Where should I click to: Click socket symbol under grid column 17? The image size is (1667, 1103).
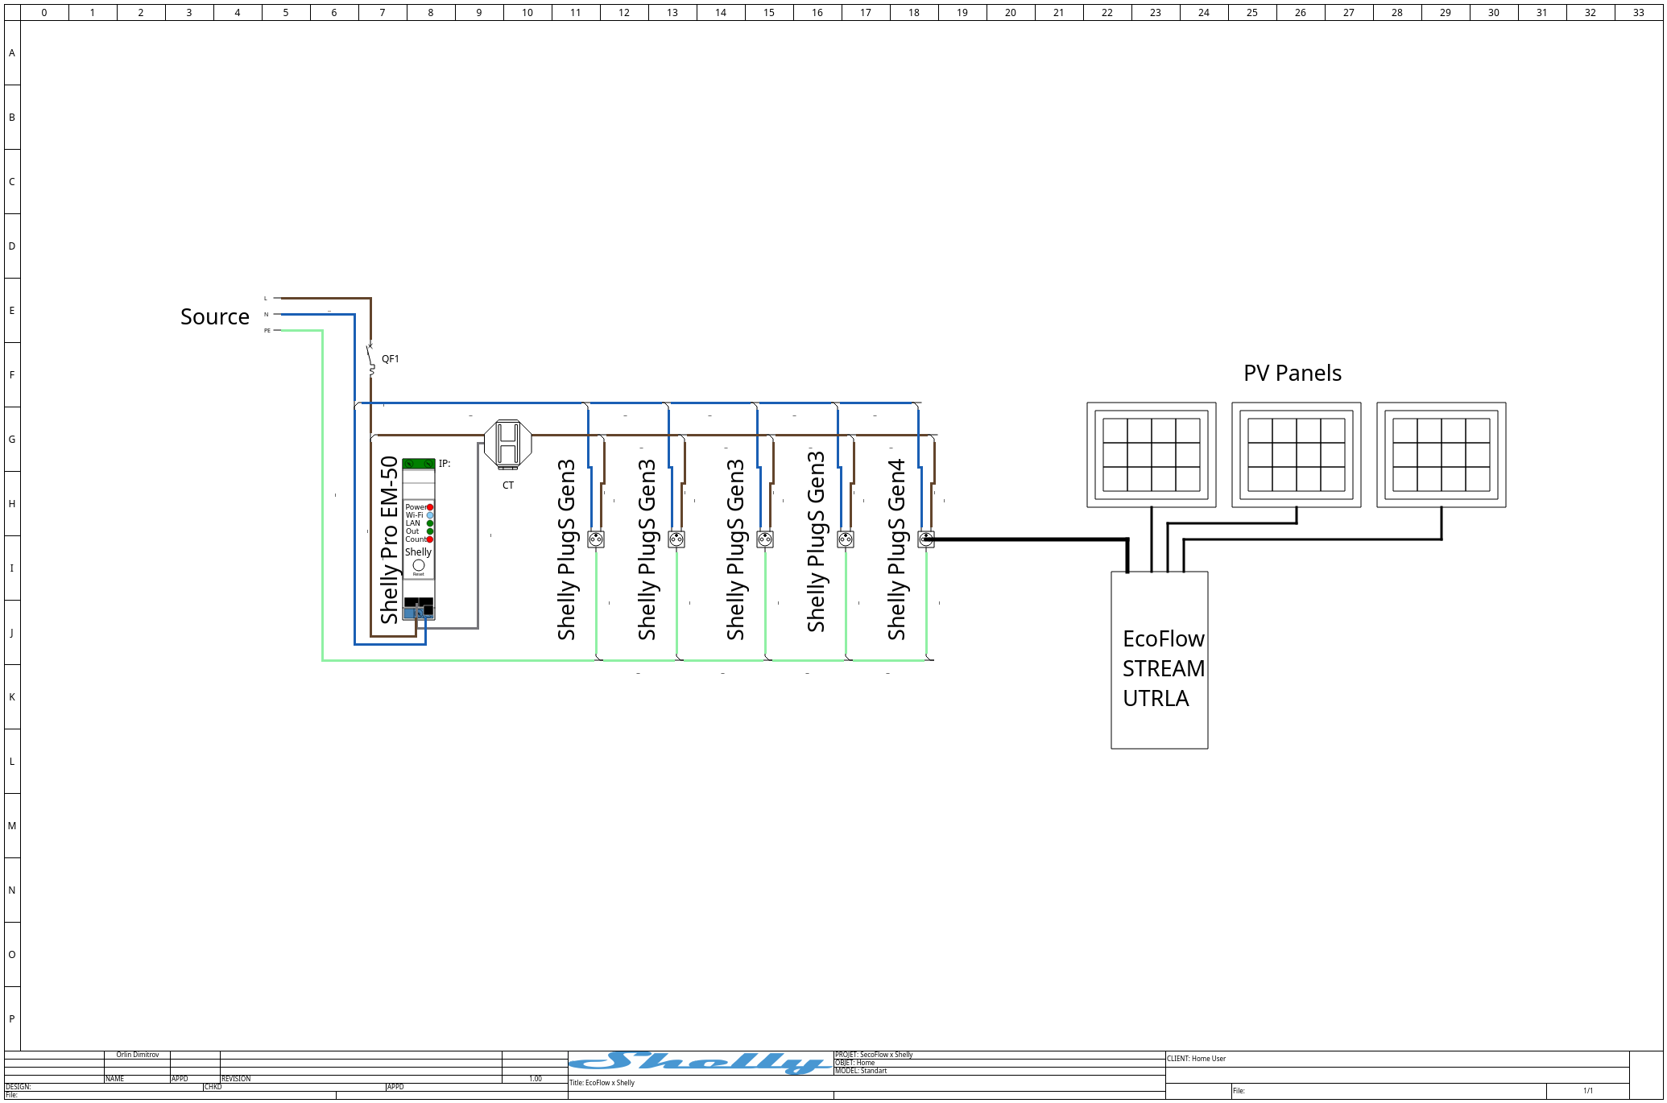[x=846, y=539]
